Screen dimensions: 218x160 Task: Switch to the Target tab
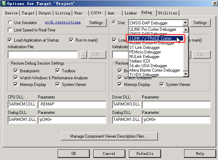(x=28, y=13)
